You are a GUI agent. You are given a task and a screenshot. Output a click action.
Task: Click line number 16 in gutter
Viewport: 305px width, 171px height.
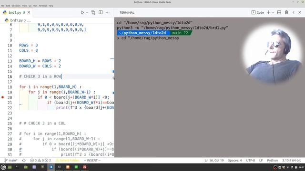[10, 76]
